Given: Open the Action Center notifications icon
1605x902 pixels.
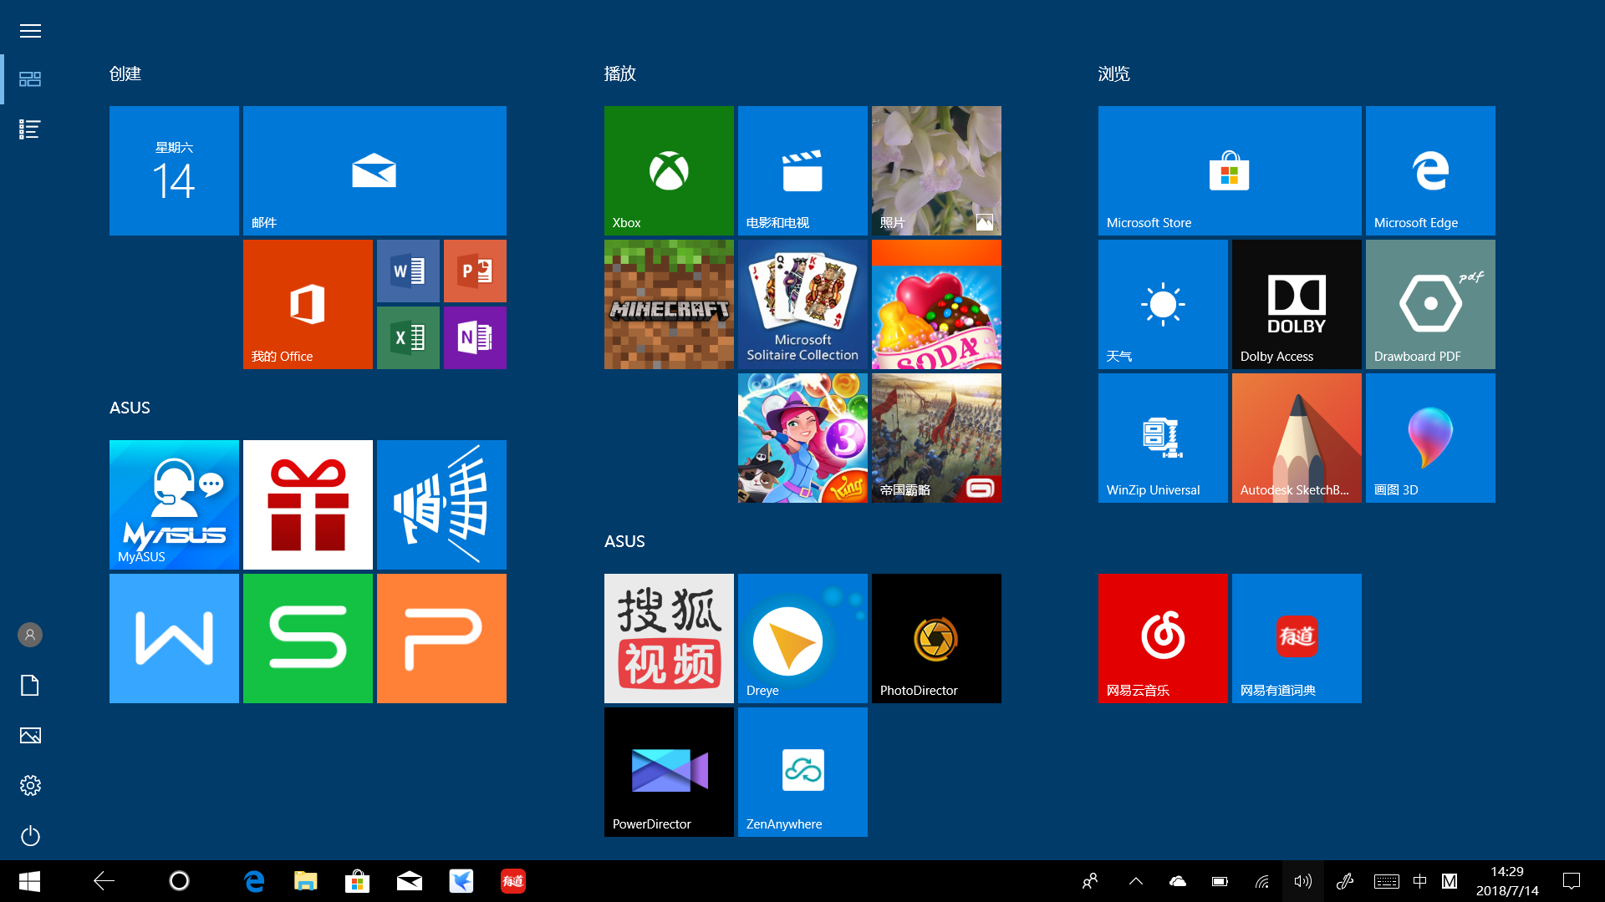Looking at the screenshot, I should (x=1572, y=881).
